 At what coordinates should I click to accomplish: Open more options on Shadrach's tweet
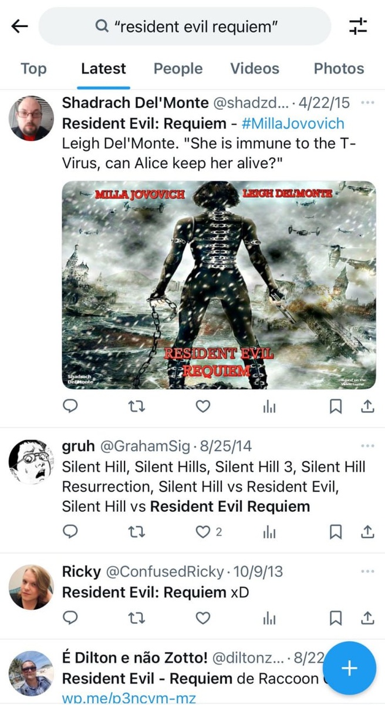click(368, 103)
